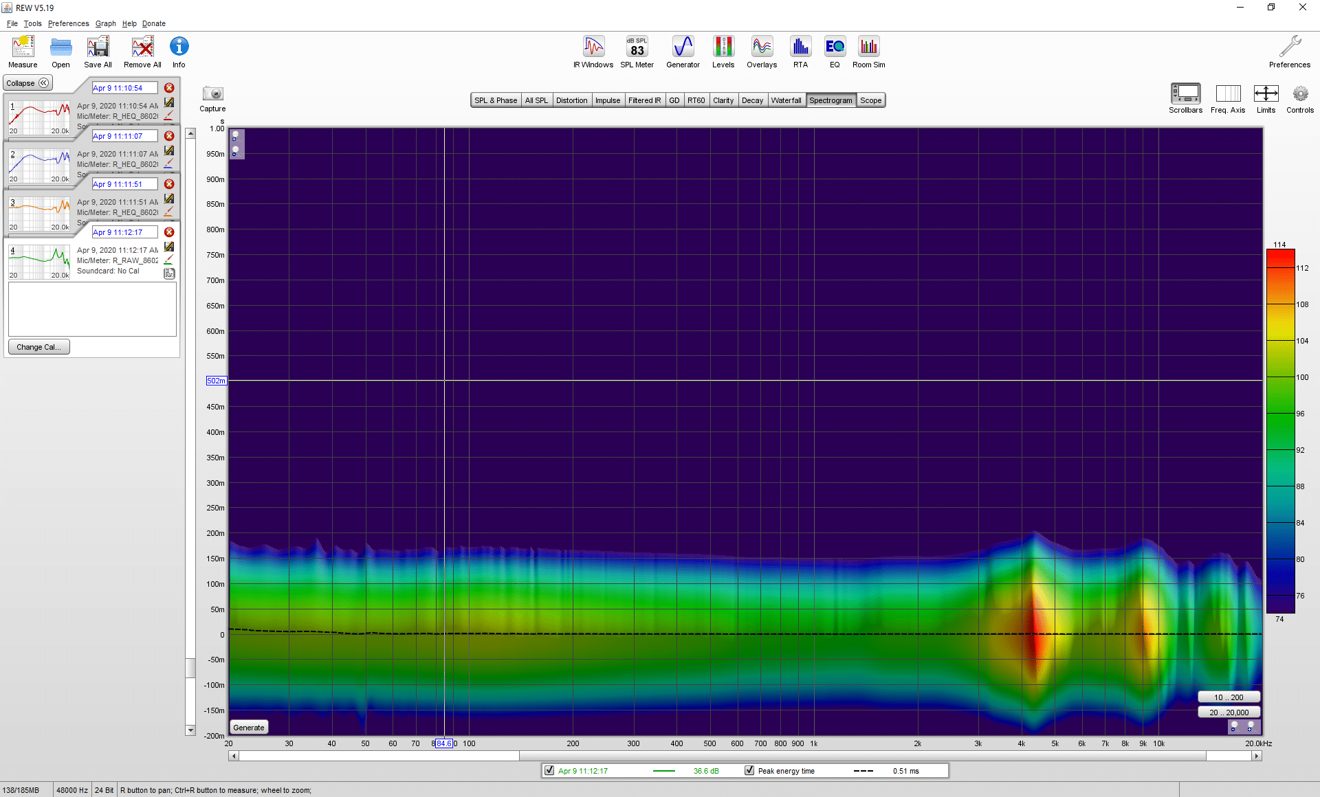The image size is (1320, 797).
Task: Toggle the Apr 9 11:12:17 trace checkbox
Action: click(x=549, y=771)
